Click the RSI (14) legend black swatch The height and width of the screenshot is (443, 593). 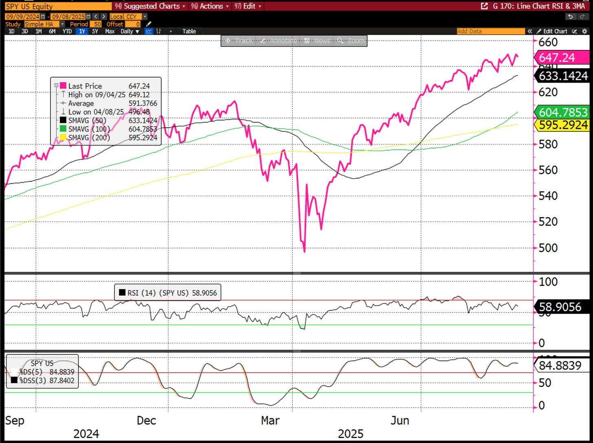pos(122,292)
